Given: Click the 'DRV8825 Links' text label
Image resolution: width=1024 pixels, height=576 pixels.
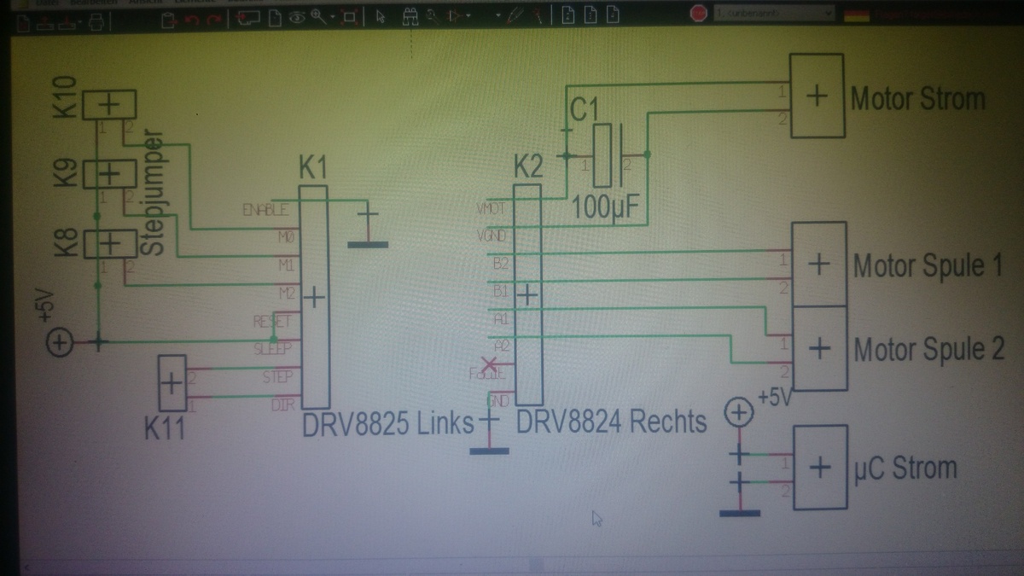Looking at the screenshot, I should [x=388, y=423].
